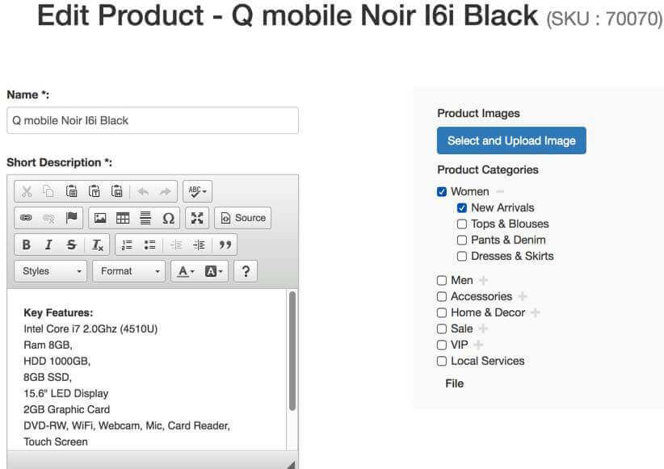
Task: Check the Tops & Blouses category
Action: [x=462, y=224]
